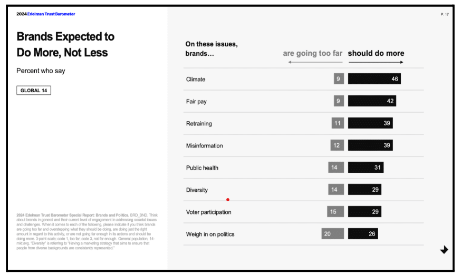The image size is (461, 275).
Task: Click the Climate row label
Action: [196, 79]
